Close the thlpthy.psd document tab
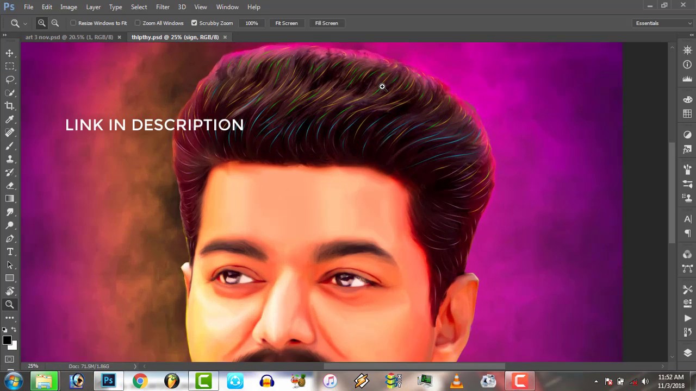The height and width of the screenshot is (391, 696). (x=225, y=37)
